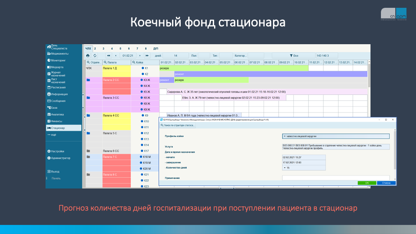The image size is (416, 234).
Task: Switch to the ЧЛХ tab
Action: click(88, 49)
